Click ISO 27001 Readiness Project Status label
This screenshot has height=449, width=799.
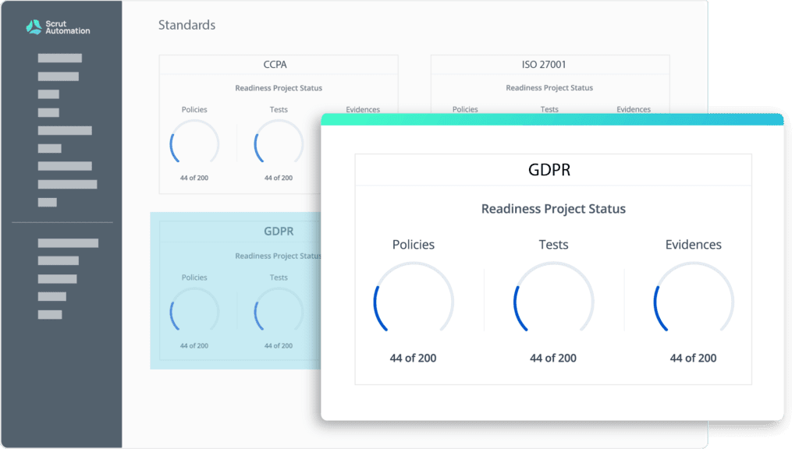point(549,87)
